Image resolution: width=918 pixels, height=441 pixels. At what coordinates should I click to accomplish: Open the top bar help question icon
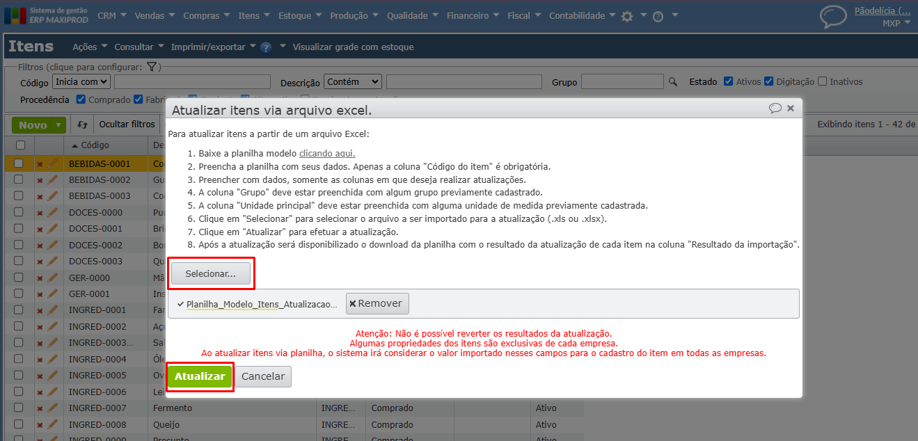click(658, 16)
